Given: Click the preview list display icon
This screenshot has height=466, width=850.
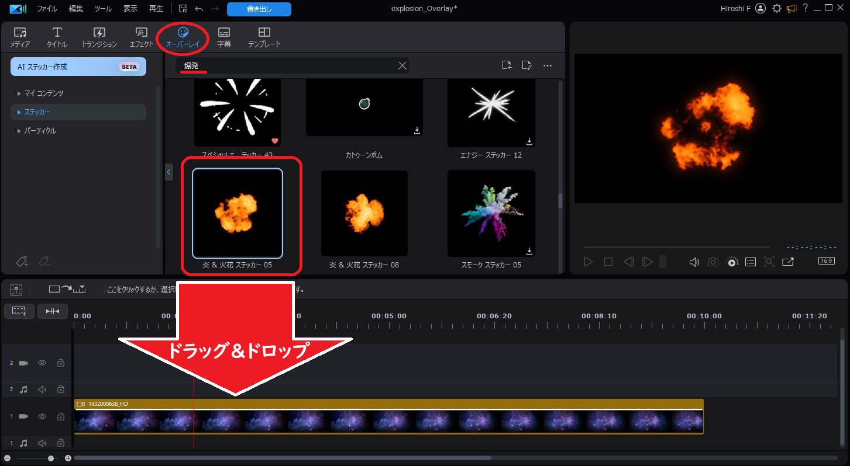Looking at the screenshot, I should coord(751,262).
